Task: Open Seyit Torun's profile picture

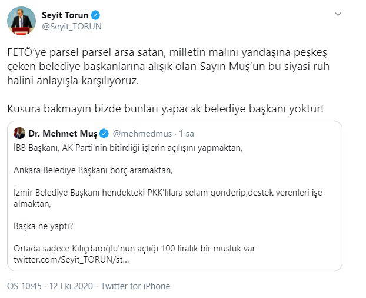Action: (22, 20)
